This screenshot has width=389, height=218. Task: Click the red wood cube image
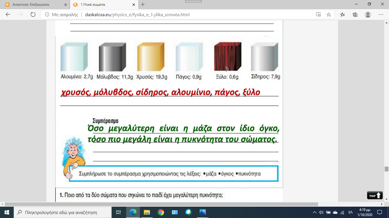[228, 57]
